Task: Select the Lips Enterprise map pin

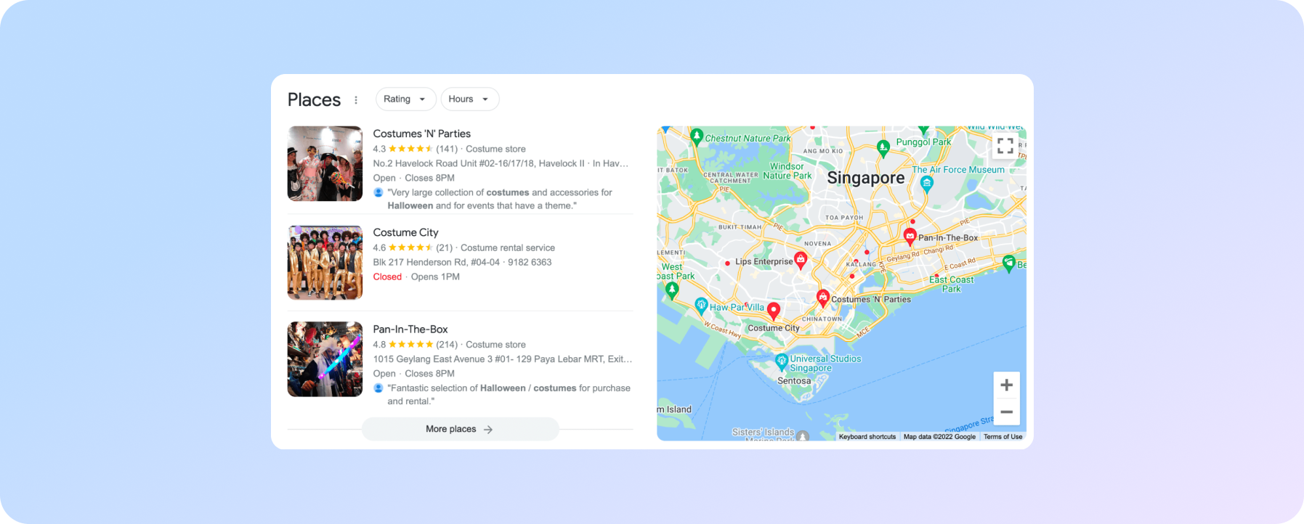Action: (801, 259)
